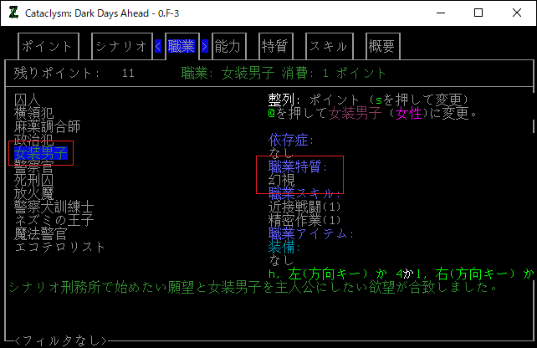Go to the 能力 tab
Viewport: 537px width, 348px height.
pos(228,47)
